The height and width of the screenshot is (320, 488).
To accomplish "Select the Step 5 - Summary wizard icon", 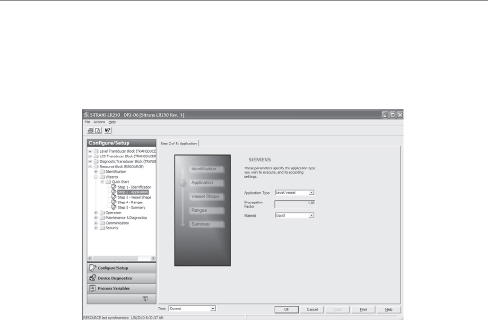I will coord(114,208).
